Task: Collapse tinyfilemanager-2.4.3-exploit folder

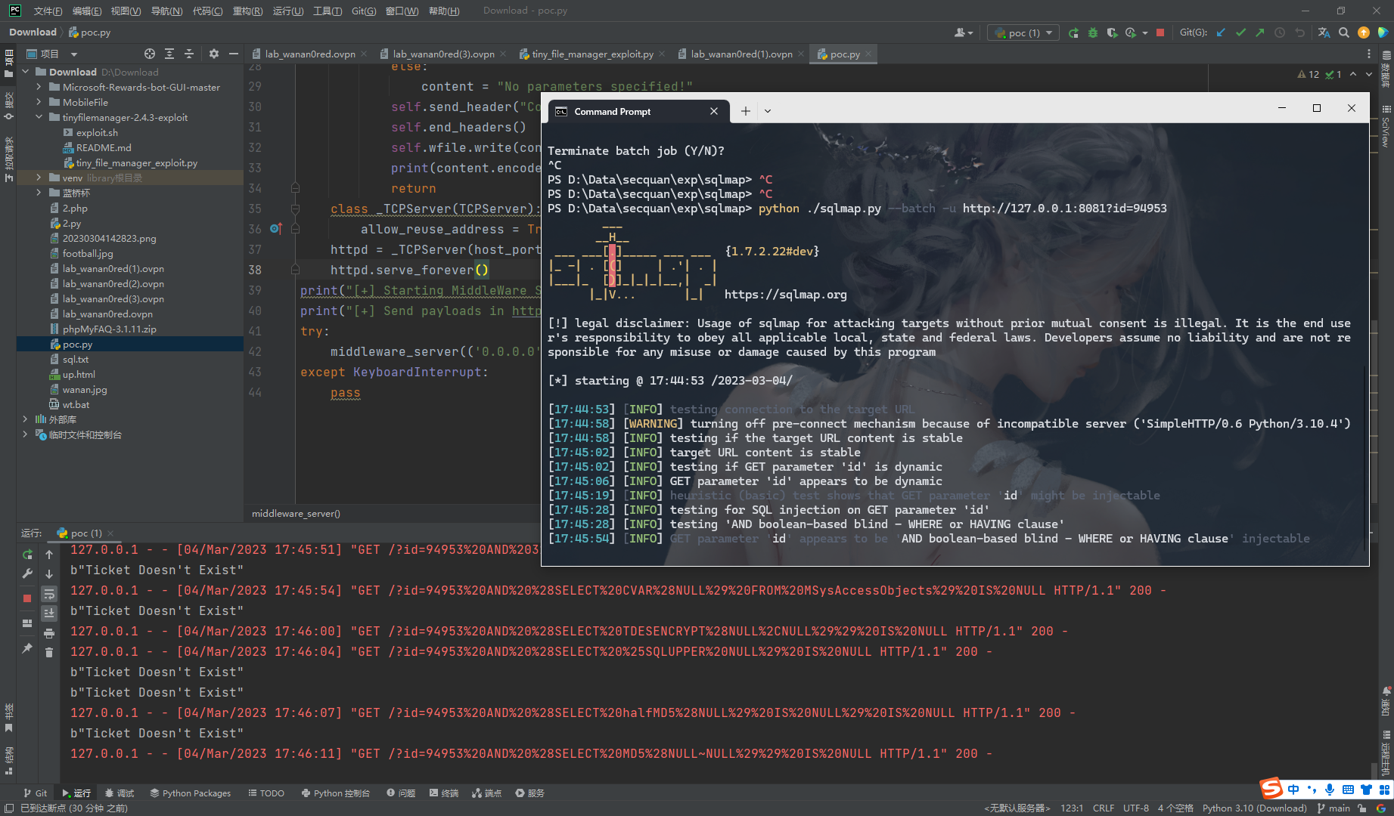Action: coord(39,117)
